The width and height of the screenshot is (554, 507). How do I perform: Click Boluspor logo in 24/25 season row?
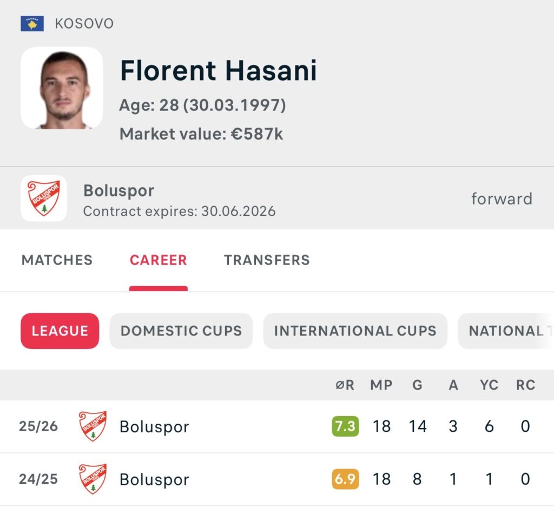[x=93, y=479]
